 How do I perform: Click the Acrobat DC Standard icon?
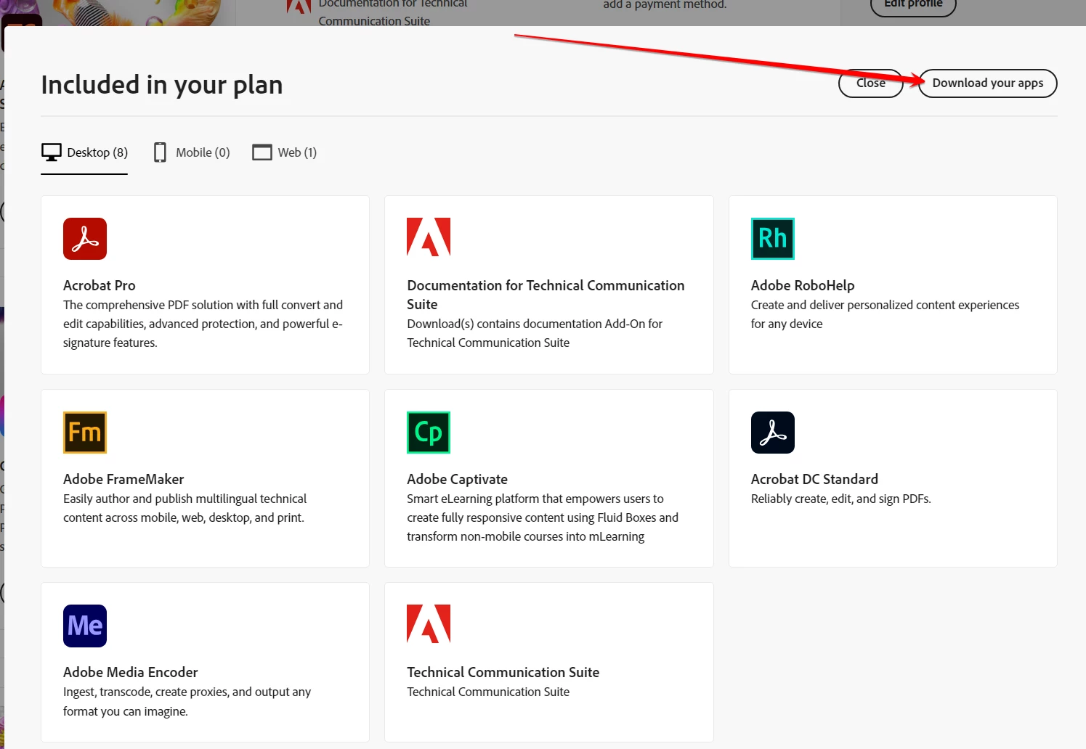tap(772, 433)
